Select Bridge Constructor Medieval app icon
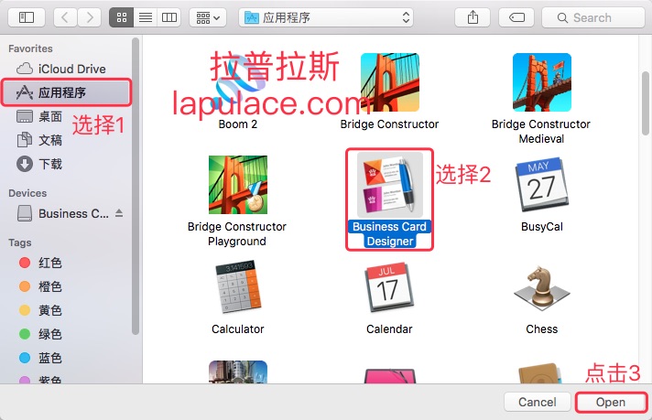652x420 pixels. pyautogui.click(x=541, y=82)
